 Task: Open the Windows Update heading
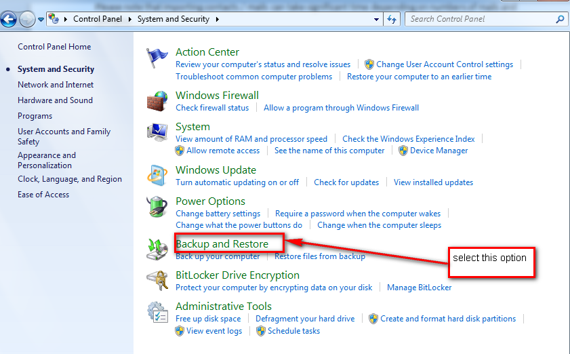point(216,170)
